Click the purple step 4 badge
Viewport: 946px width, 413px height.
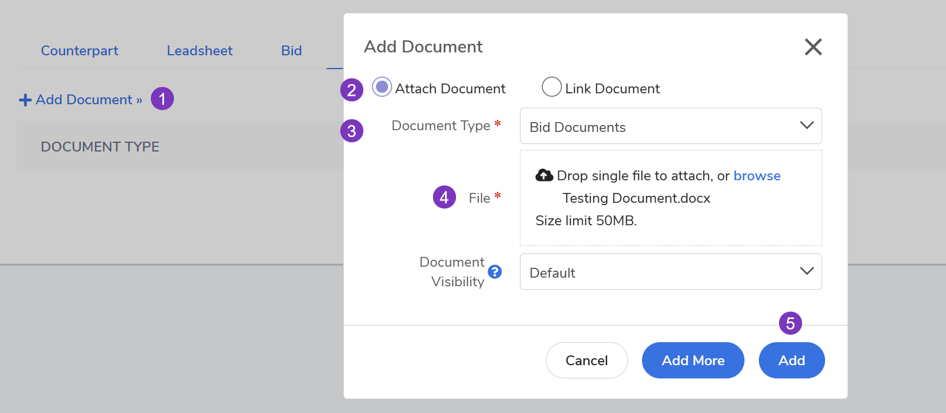coord(444,197)
